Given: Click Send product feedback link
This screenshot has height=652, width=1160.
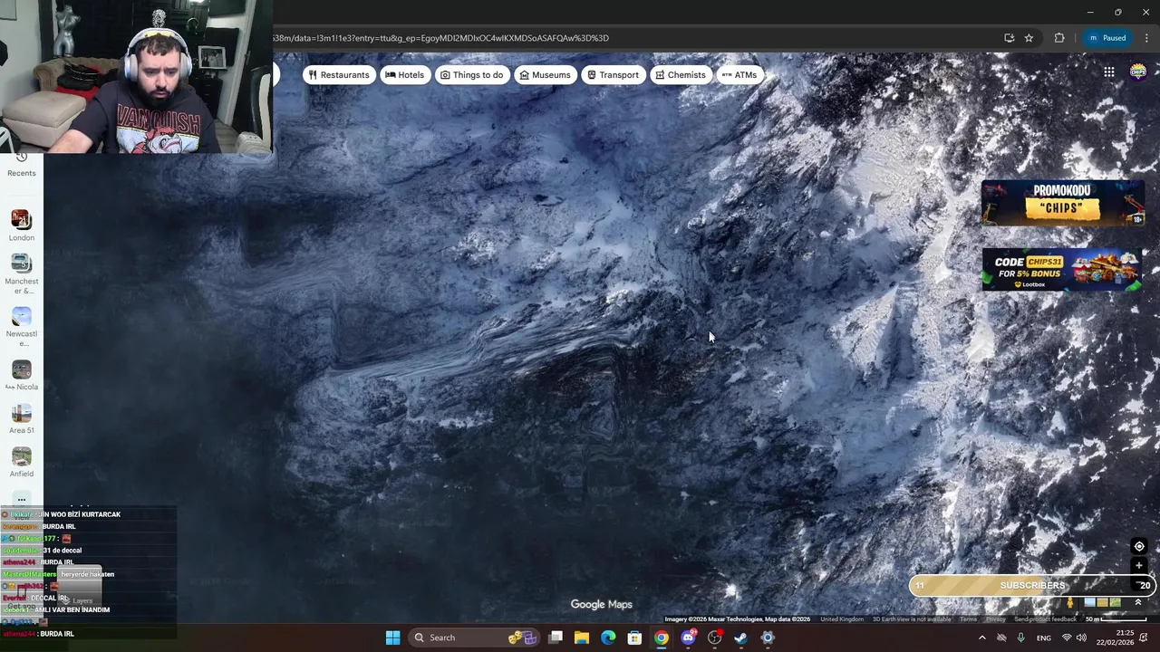Looking at the screenshot, I should pyautogui.click(x=1046, y=619).
